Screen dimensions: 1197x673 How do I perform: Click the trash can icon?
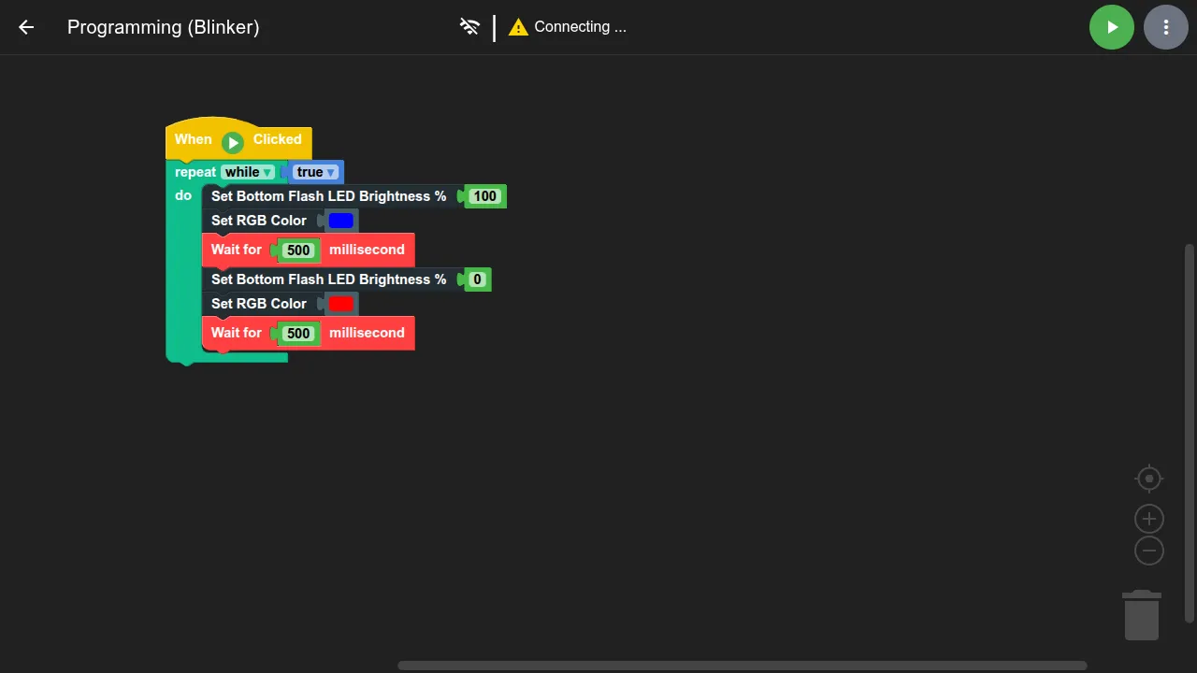click(x=1141, y=615)
